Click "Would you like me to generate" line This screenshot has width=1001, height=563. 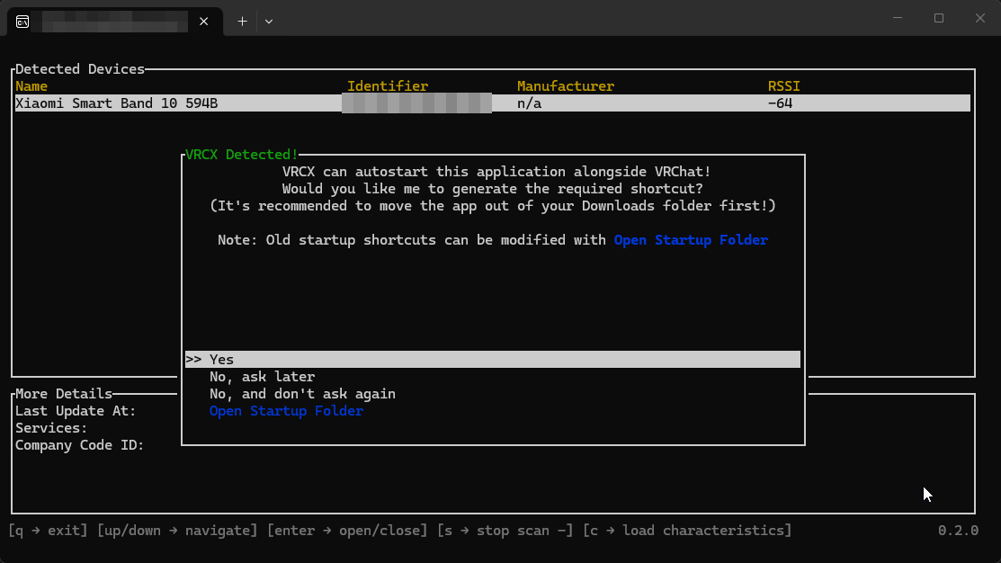tap(492, 189)
